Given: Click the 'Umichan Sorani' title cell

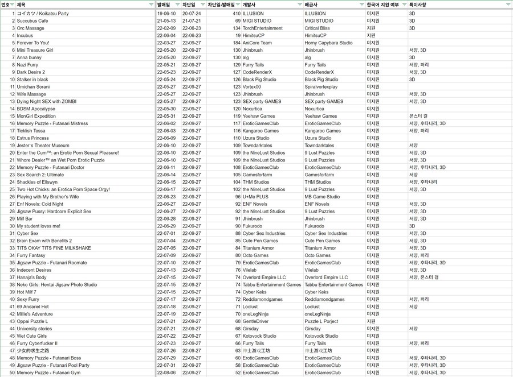Looking at the screenshot, I should [x=85, y=87].
